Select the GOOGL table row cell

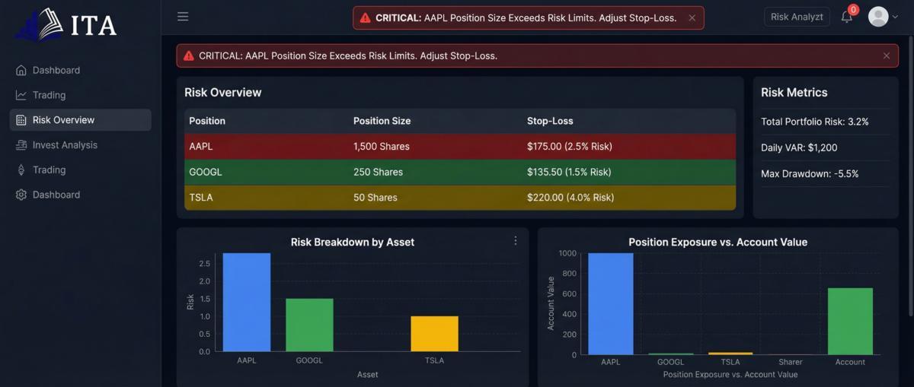[206, 172]
